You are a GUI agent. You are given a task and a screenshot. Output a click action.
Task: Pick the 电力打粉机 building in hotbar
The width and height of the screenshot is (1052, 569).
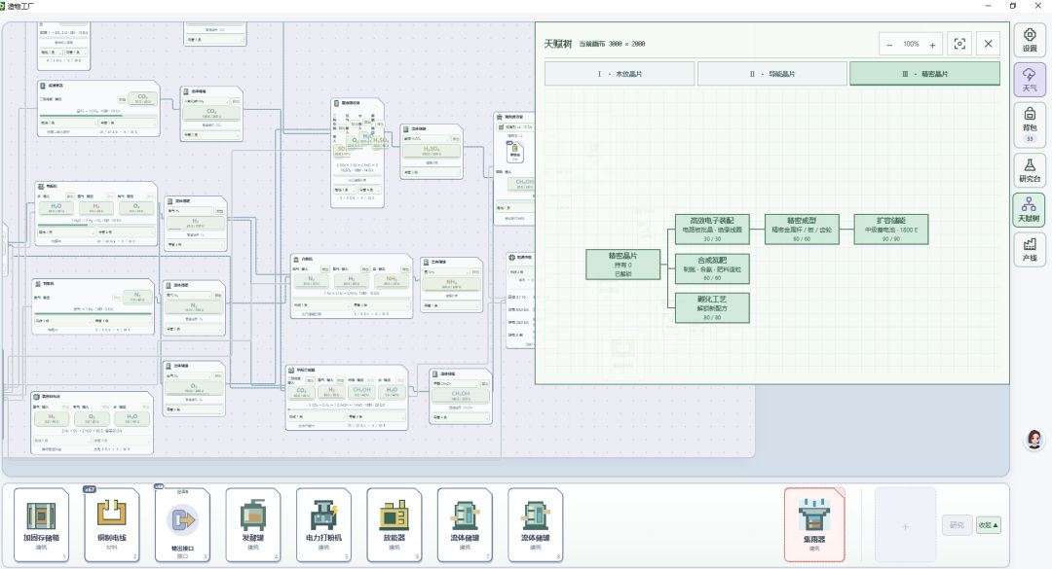pyautogui.click(x=323, y=525)
